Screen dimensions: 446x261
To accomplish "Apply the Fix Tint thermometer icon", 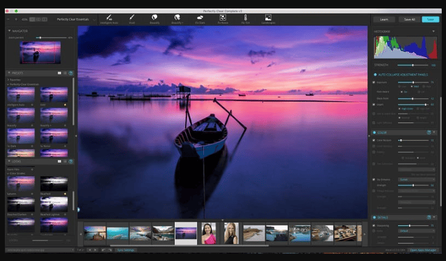I will click(x=246, y=18).
